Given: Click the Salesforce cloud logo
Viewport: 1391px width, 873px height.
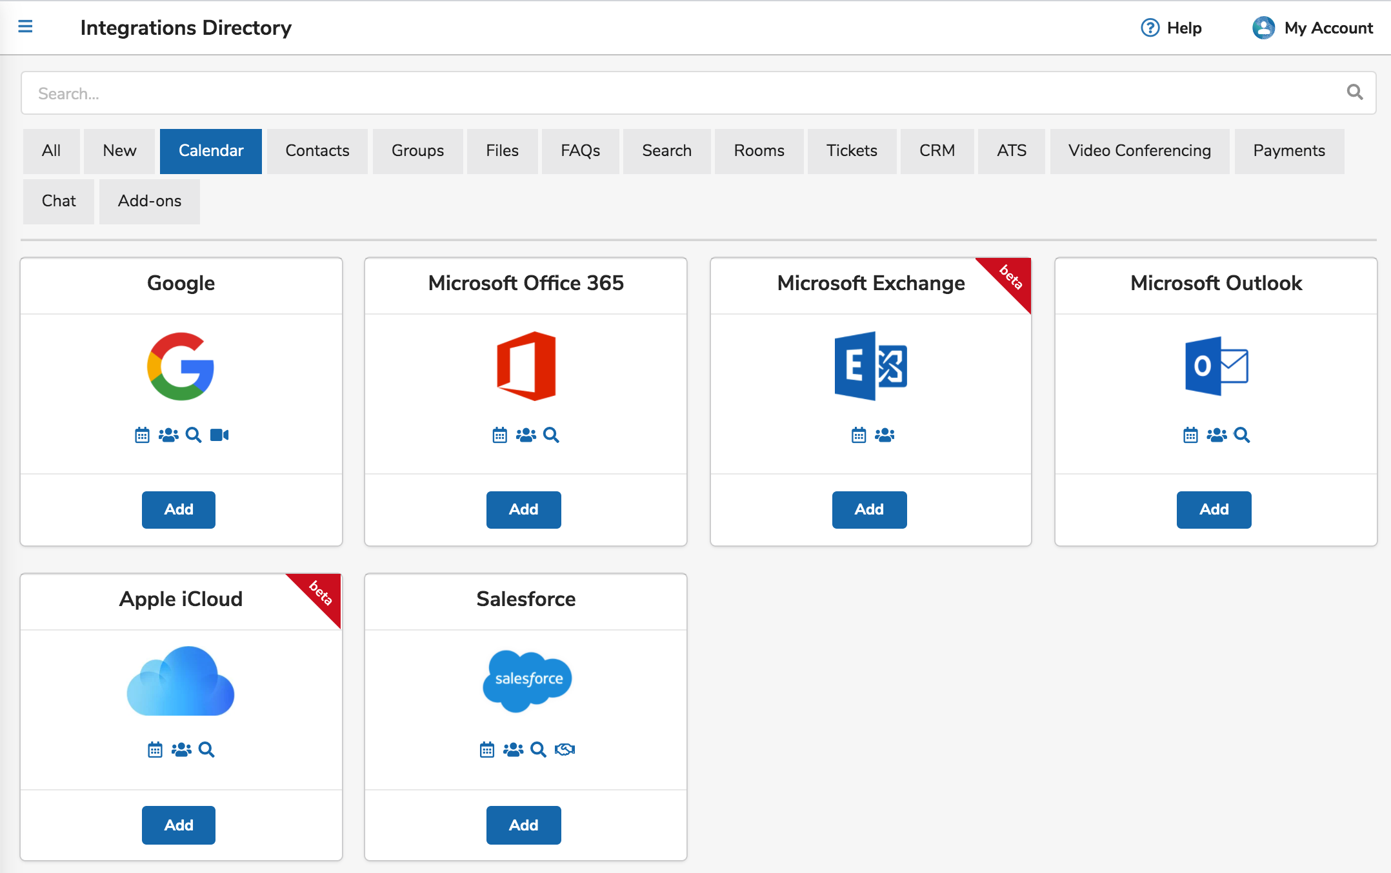Looking at the screenshot, I should 527,681.
